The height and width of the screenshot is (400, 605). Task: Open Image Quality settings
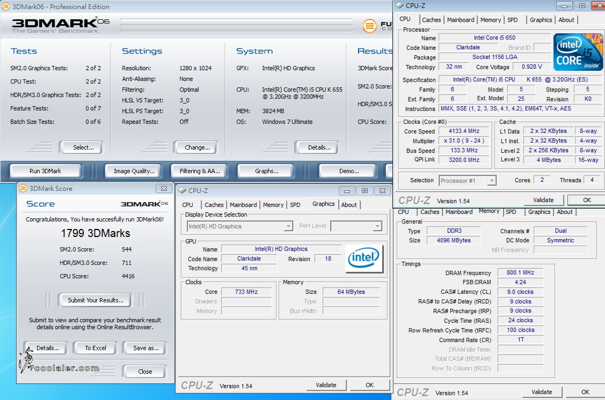(134, 171)
